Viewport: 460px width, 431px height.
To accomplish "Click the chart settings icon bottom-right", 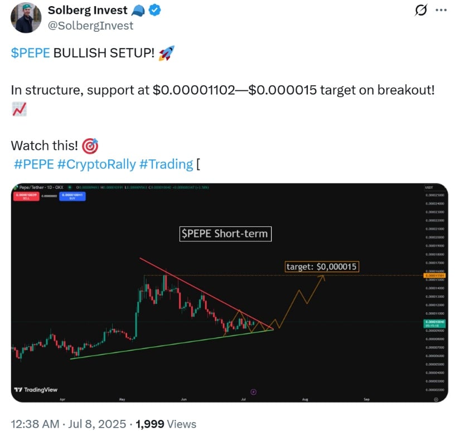I will [x=436, y=399].
